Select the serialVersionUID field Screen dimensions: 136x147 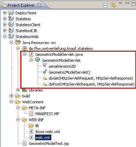tap(62, 66)
